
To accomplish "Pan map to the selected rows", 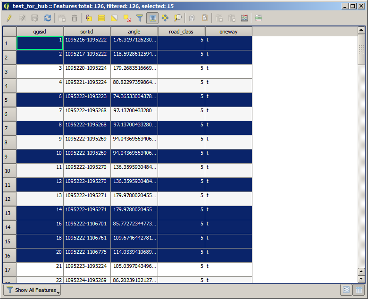I will coord(165,18).
